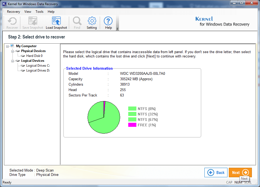Select Logical Drives D: entry
Image resolution: width=260 pixels, height=187 pixels.
coord(38,70)
